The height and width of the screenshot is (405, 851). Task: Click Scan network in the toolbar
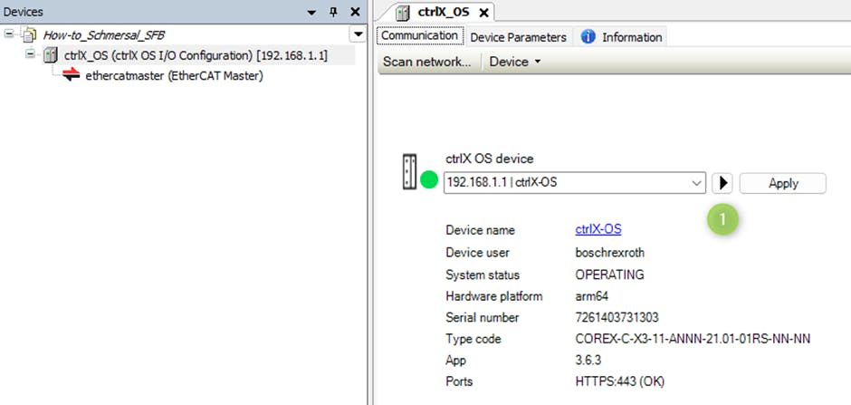click(426, 62)
